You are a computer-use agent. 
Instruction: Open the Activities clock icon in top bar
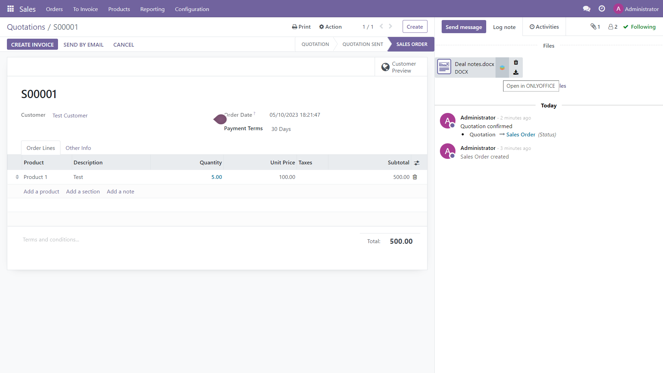(602, 9)
